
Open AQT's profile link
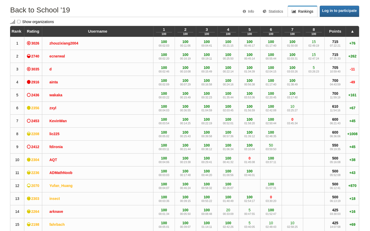(x=53, y=160)
